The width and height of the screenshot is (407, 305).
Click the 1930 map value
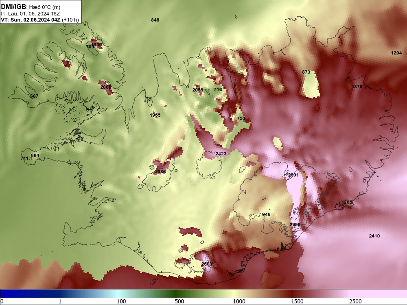point(96,45)
